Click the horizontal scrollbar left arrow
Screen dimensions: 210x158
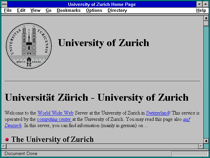[4, 146]
